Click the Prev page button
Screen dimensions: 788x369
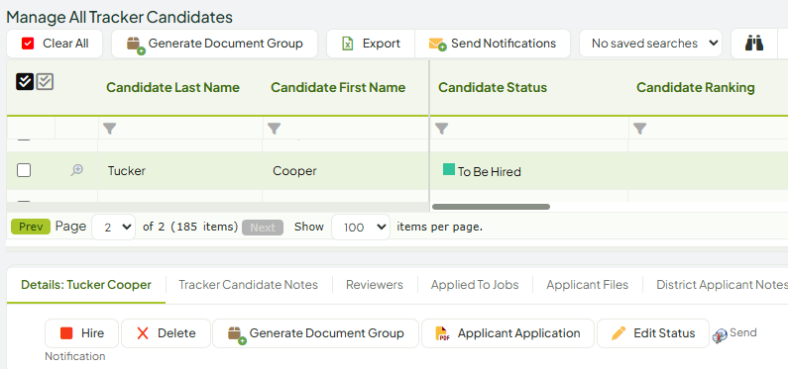pyautogui.click(x=31, y=227)
